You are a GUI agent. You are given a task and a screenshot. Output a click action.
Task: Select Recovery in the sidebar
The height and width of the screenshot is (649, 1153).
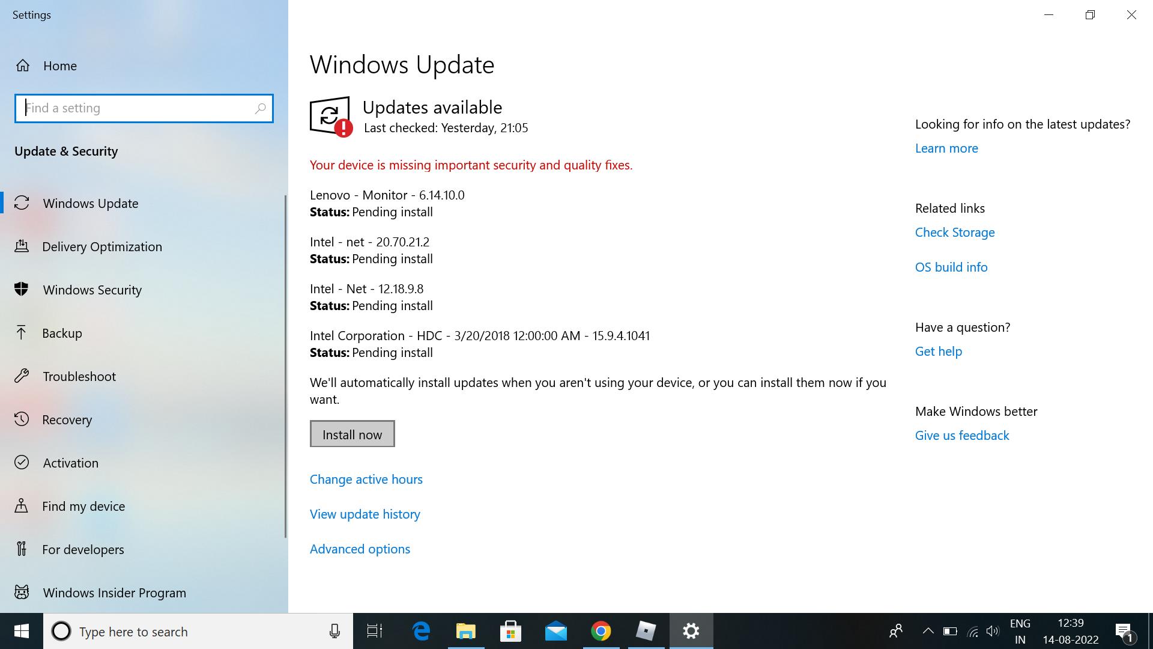point(144,419)
